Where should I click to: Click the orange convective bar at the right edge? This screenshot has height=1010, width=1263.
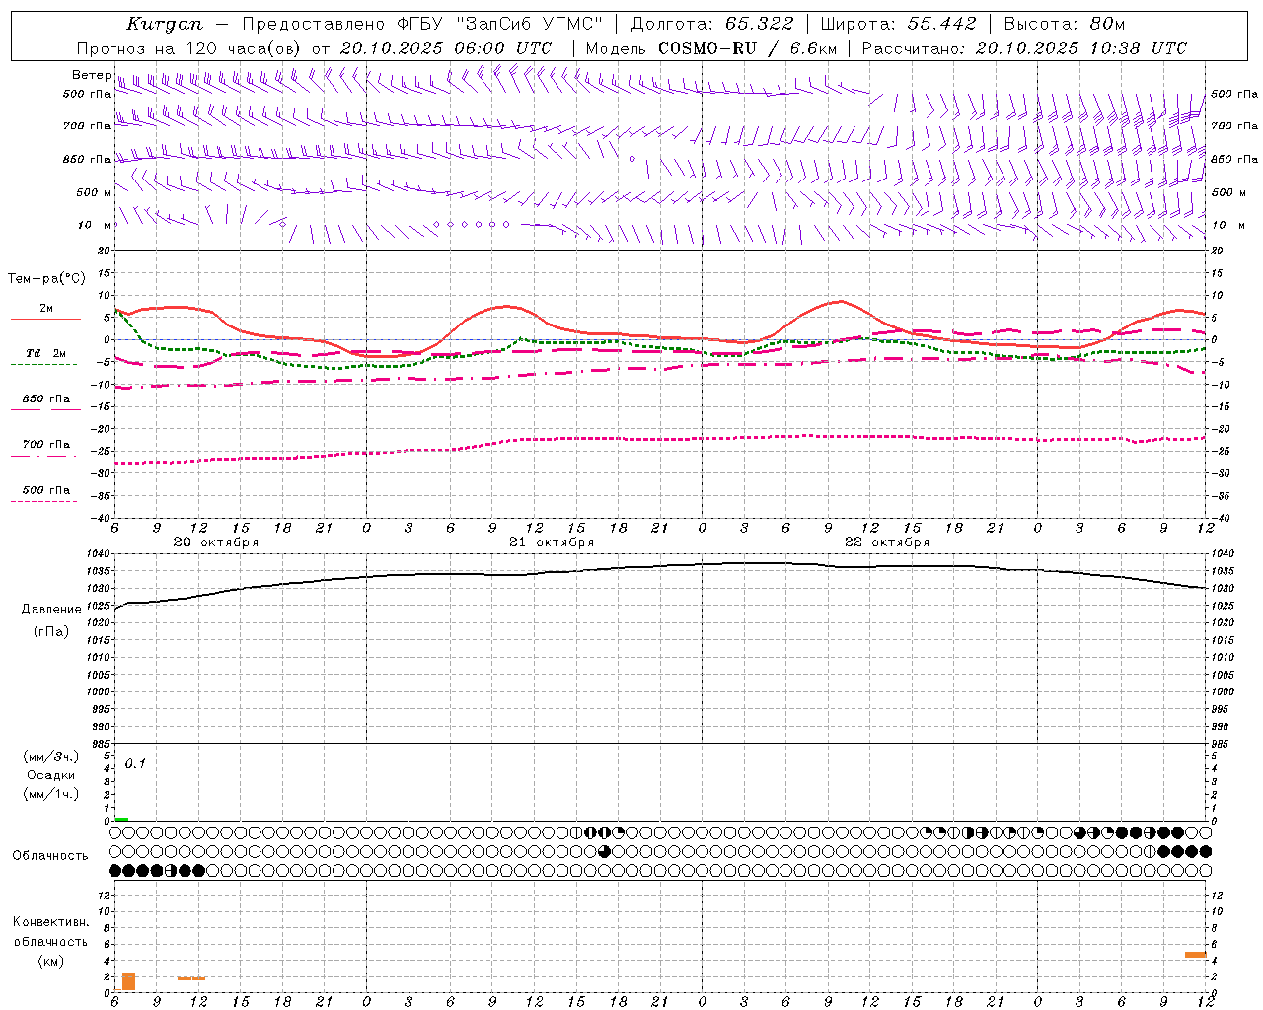coord(1196,955)
